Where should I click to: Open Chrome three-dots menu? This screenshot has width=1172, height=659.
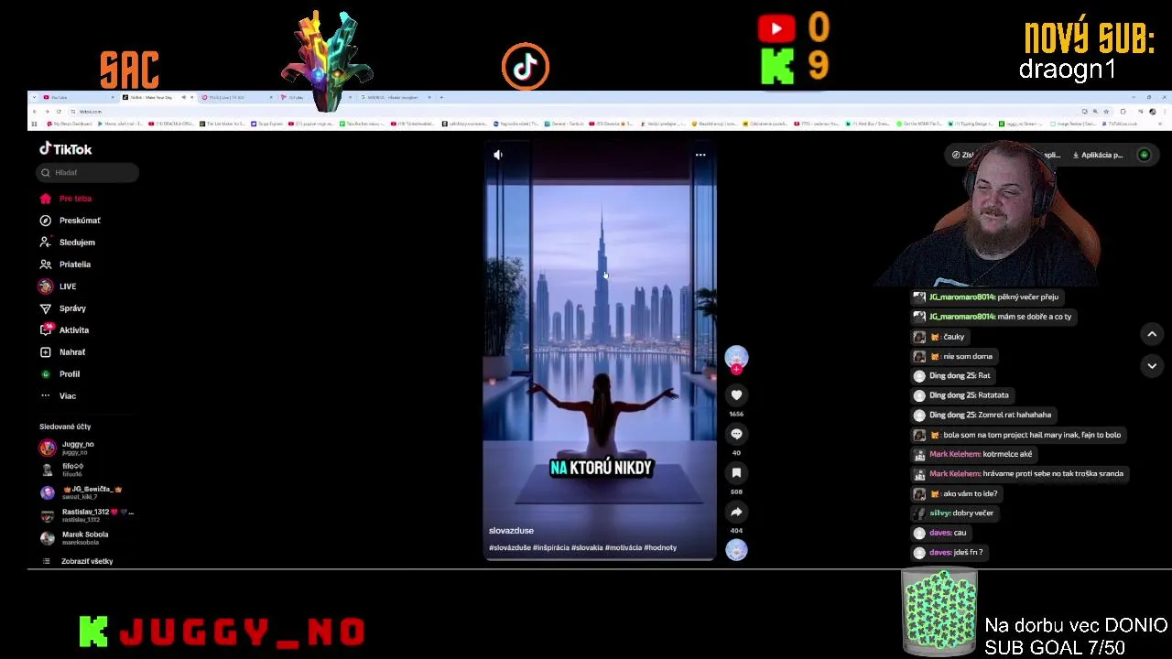[1163, 112]
